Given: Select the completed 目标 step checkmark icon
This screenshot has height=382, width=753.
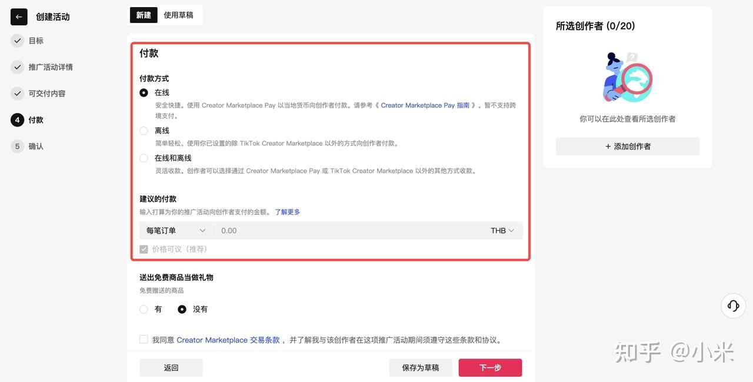Looking at the screenshot, I should (x=17, y=41).
